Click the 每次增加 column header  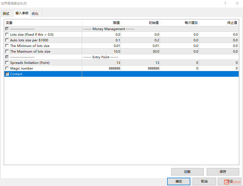pos(180,23)
